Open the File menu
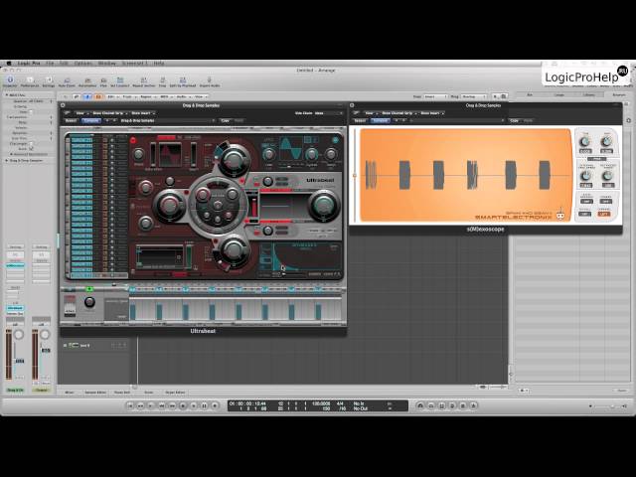636x477 pixels. (x=50, y=64)
